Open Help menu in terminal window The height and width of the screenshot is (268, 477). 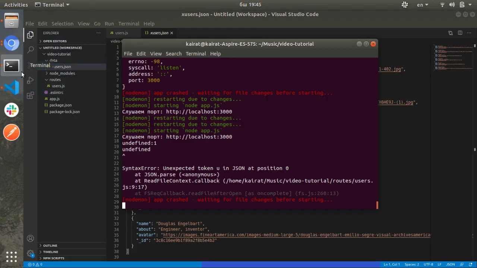[215, 54]
